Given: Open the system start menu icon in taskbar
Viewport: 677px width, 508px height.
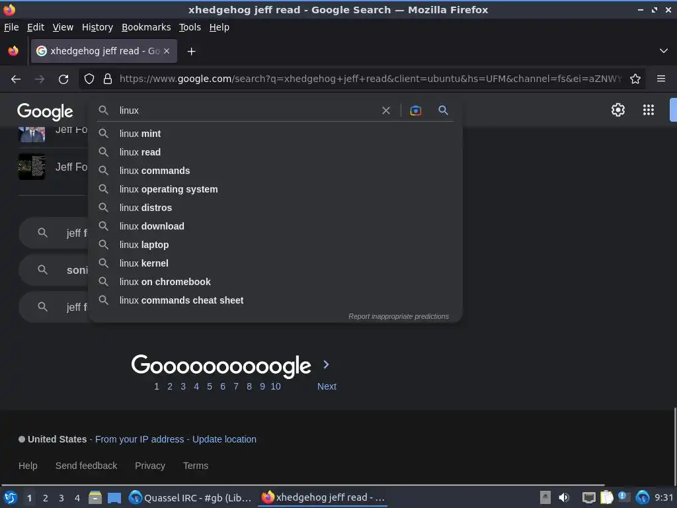Looking at the screenshot, I should [x=11, y=497].
